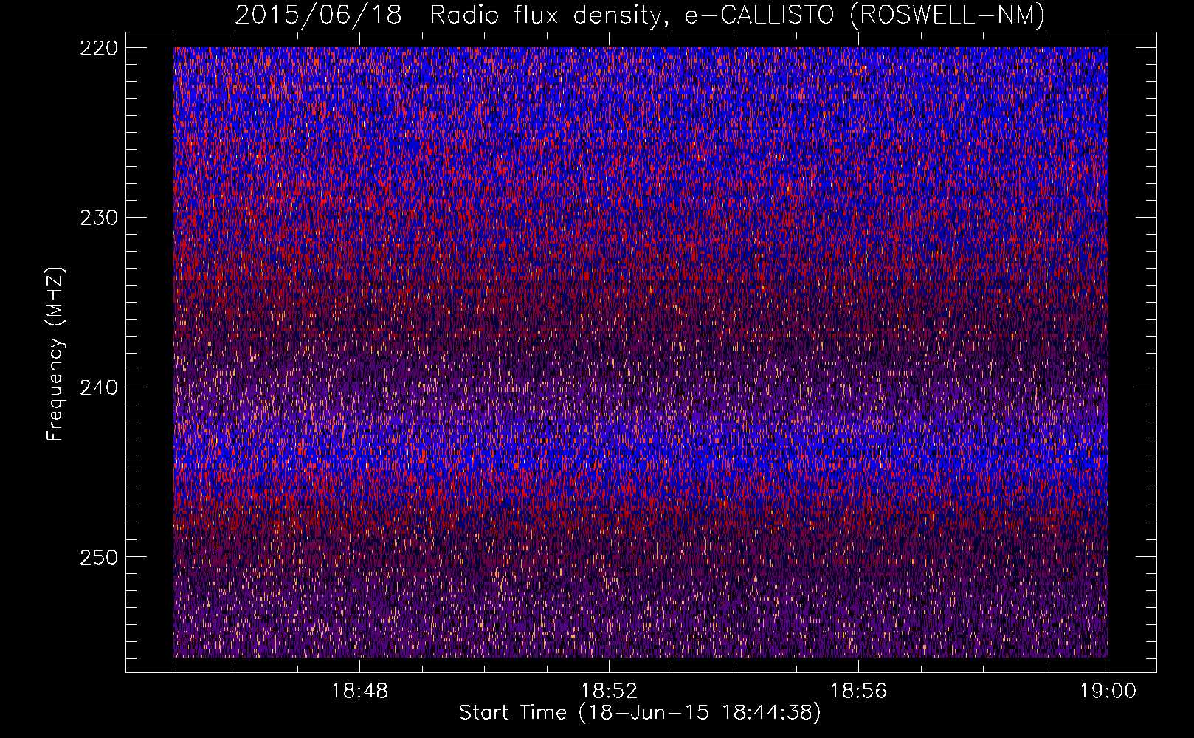The height and width of the screenshot is (738, 1194).
Task: Click the 18:56 time tick label
Action: point(858,692)
